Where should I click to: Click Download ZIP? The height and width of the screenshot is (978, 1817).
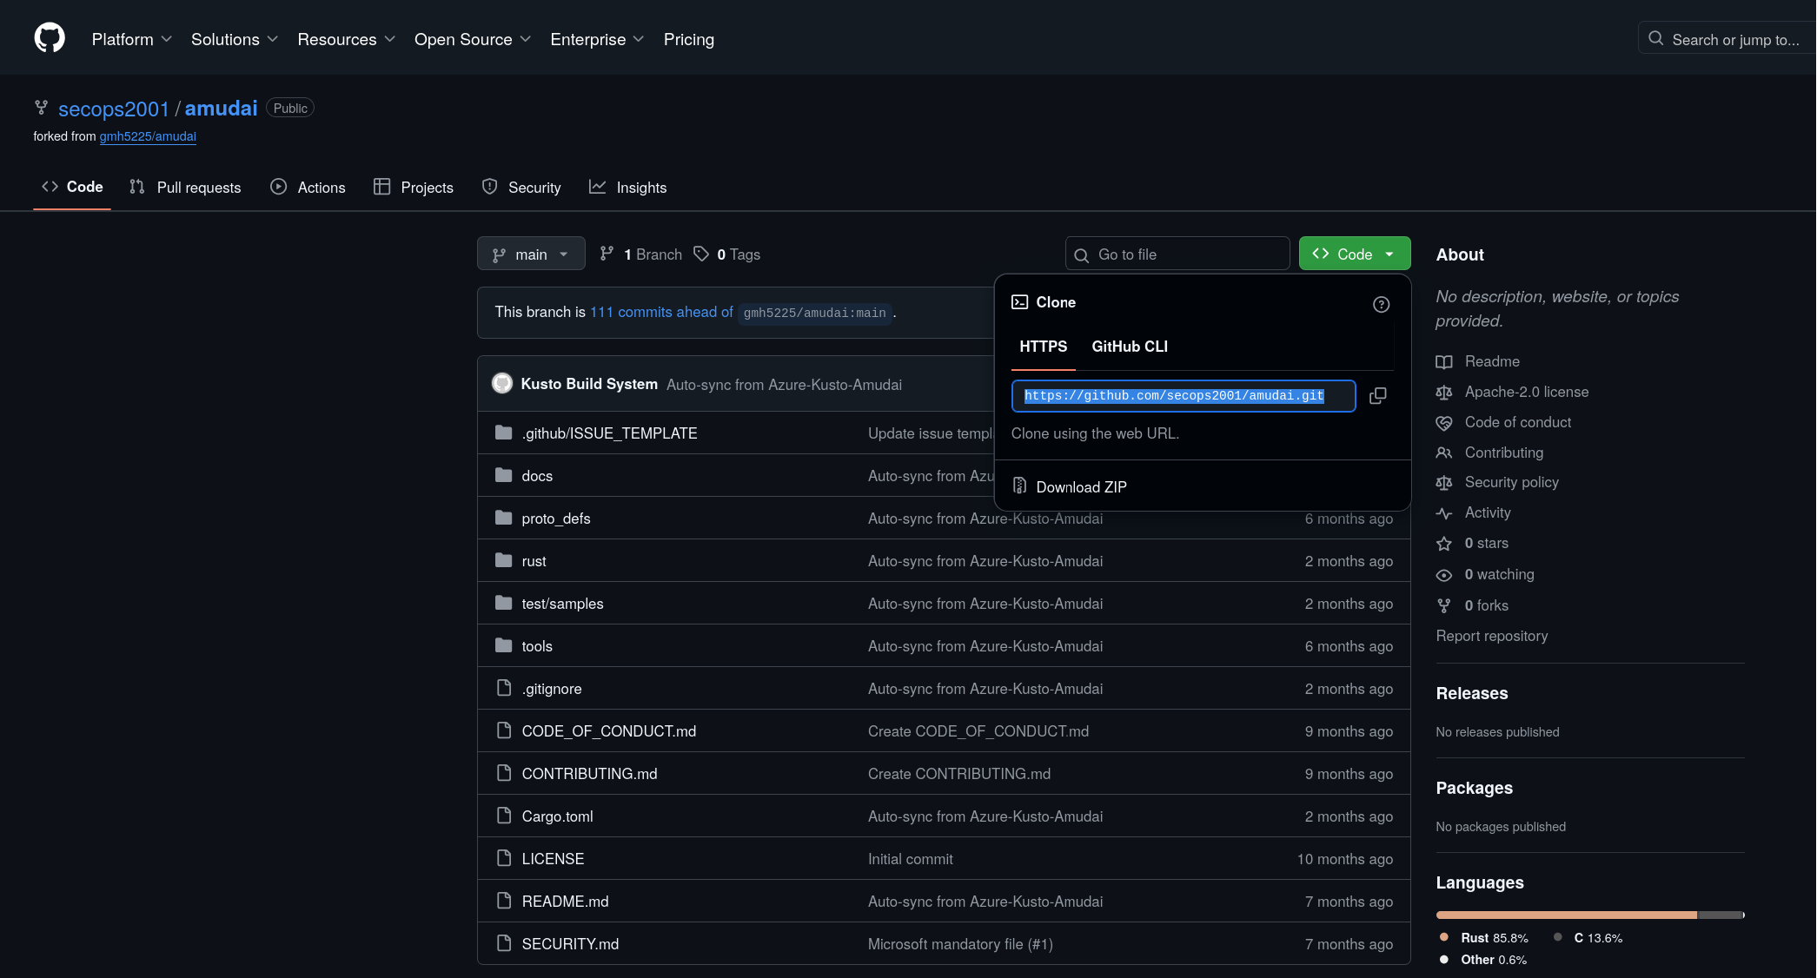tap(1080, 487)
